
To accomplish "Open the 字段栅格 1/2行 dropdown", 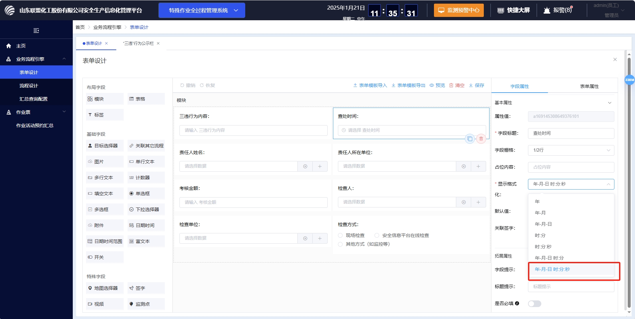I will pyautogui.click(x=571, y=150).
